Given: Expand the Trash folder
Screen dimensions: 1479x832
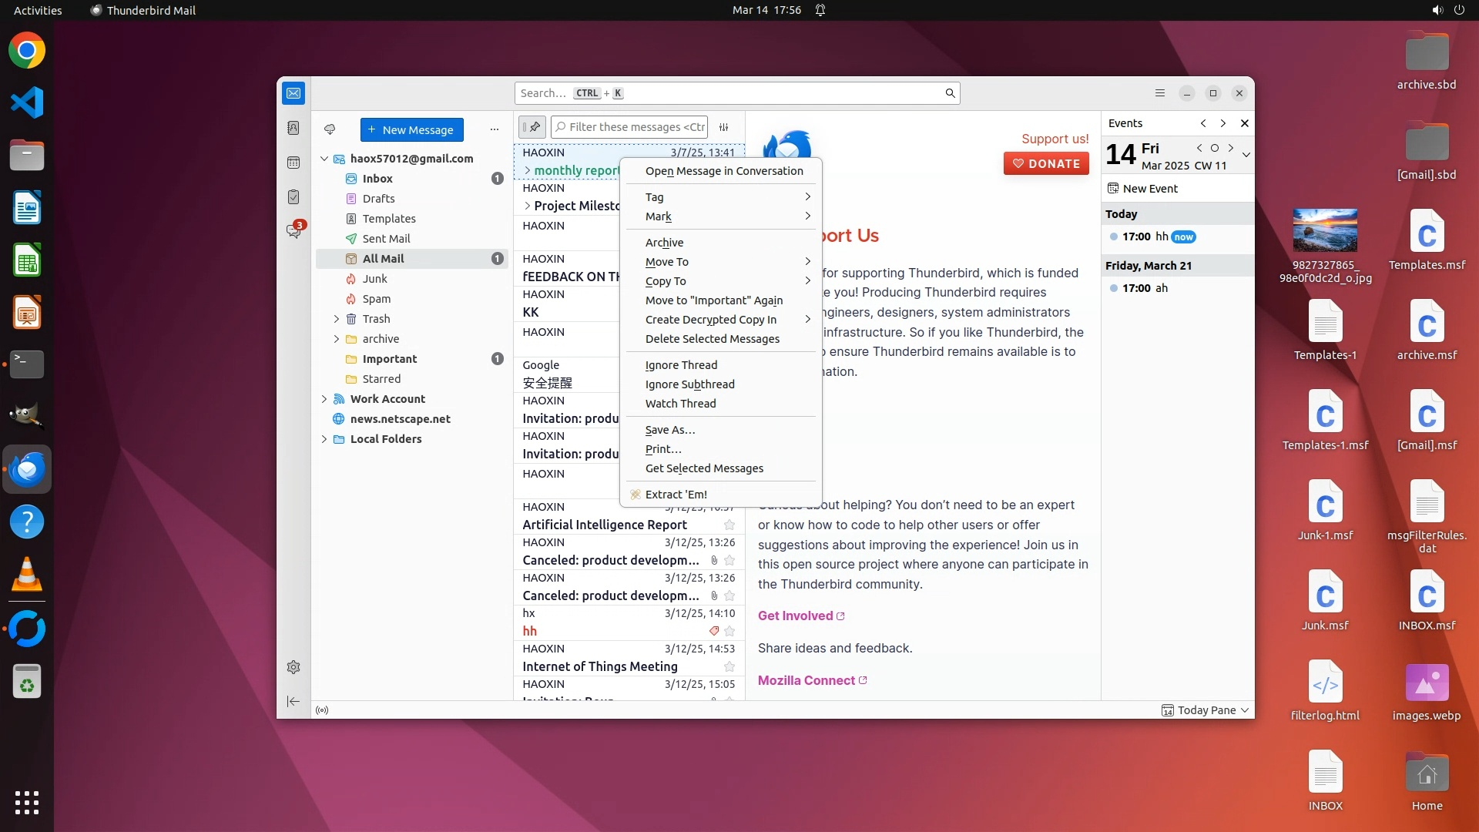Looking at the screenshot, I should coord(336,319).
